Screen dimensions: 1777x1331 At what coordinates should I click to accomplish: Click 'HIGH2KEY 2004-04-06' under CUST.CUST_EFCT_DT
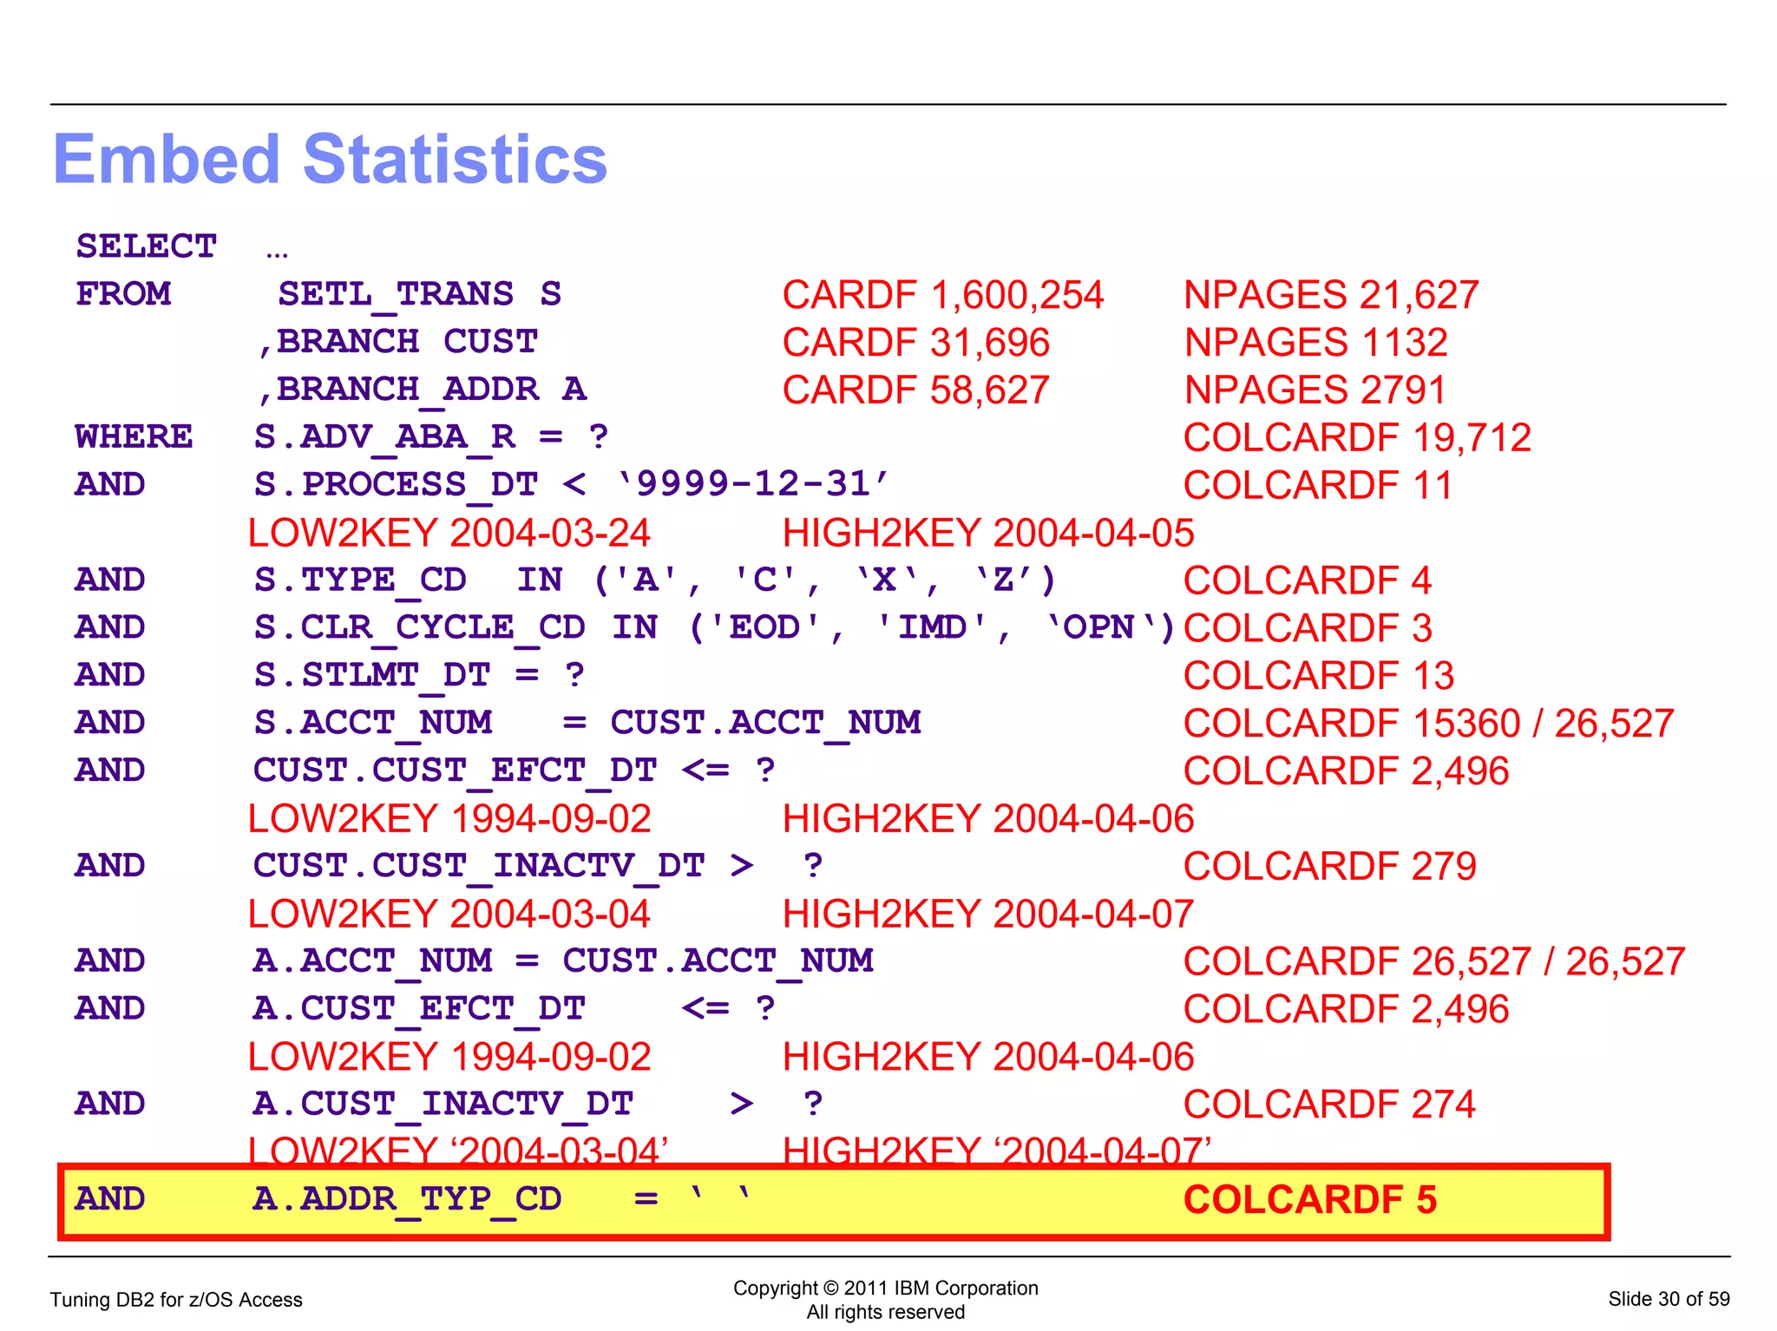988,818
